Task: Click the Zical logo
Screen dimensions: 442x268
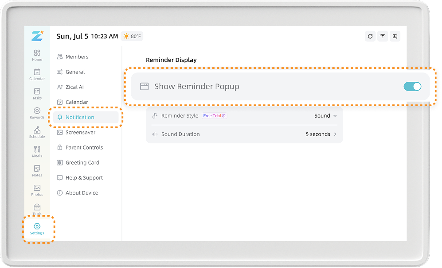Action: pos(37,36)
